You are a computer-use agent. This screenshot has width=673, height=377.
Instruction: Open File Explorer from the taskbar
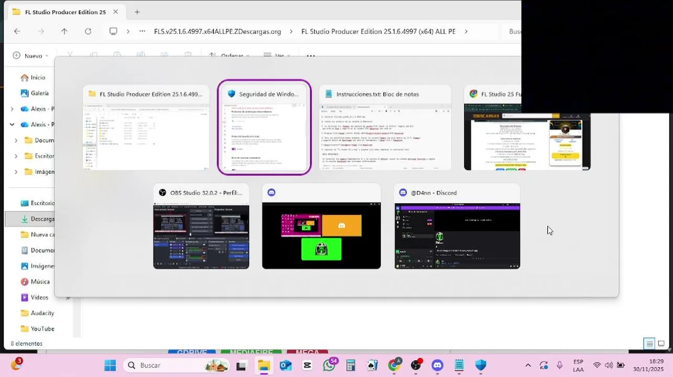(x=263, y=365)
